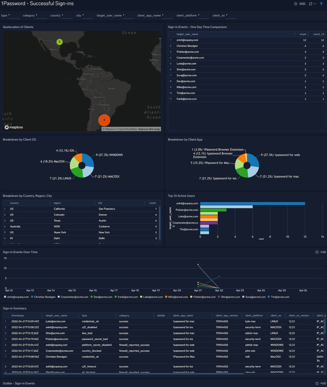This screenshot has height=387, width=327.
Task: Expand the refresh interval dropdown arrow
Action: click(x=315, y=4)
